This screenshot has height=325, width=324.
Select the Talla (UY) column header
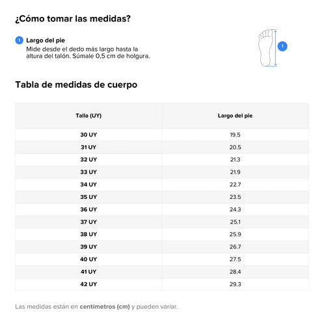pos(88,116)
